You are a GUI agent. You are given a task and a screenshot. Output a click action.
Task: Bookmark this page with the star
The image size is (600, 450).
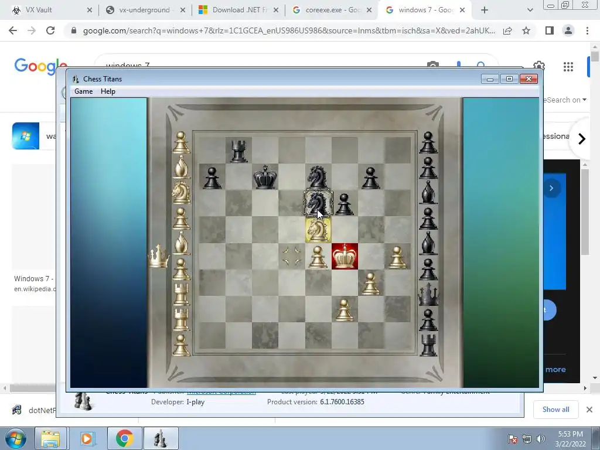tap(526, 30)
